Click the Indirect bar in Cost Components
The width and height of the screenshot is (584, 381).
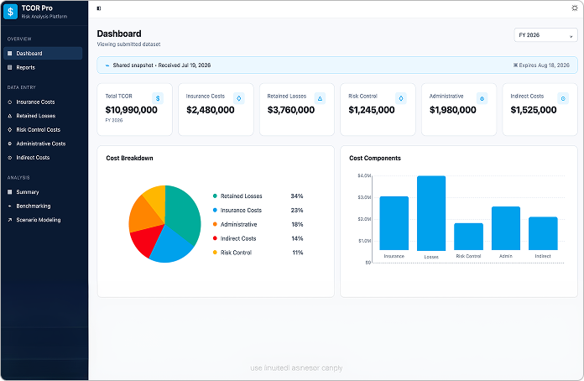(543, 233)
